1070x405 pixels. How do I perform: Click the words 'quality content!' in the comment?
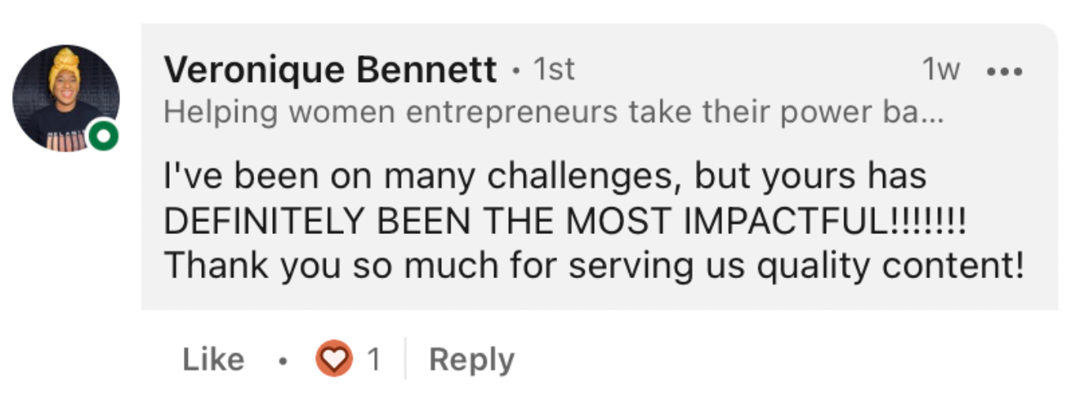tap(890, 266)
